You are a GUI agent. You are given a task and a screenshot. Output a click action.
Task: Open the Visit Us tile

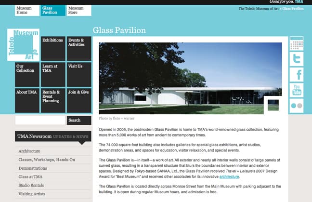(79, 75)
